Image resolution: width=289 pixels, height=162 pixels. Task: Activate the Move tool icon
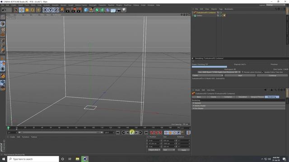[22, 10]
